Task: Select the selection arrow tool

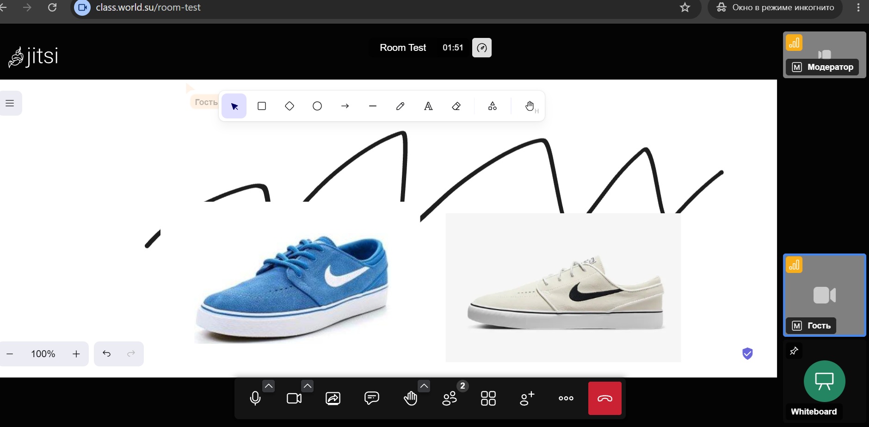Action: 234,106
